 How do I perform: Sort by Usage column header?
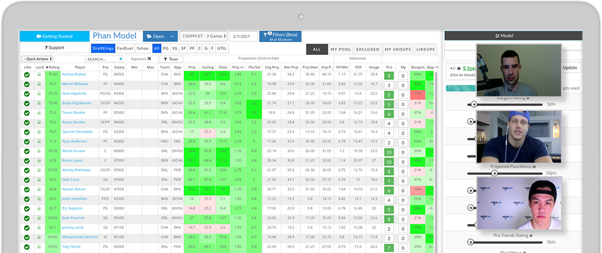pyautogui.click(x=374, y=67)
